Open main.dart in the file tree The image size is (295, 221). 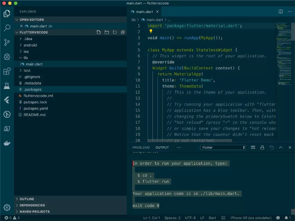(x=70, y=64)
